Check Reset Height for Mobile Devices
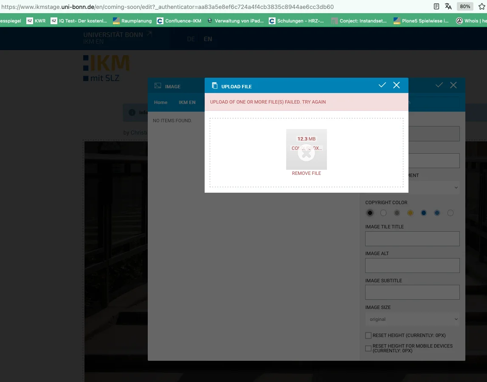Viewport: 487px width, 382px height. tap(368, 348)
